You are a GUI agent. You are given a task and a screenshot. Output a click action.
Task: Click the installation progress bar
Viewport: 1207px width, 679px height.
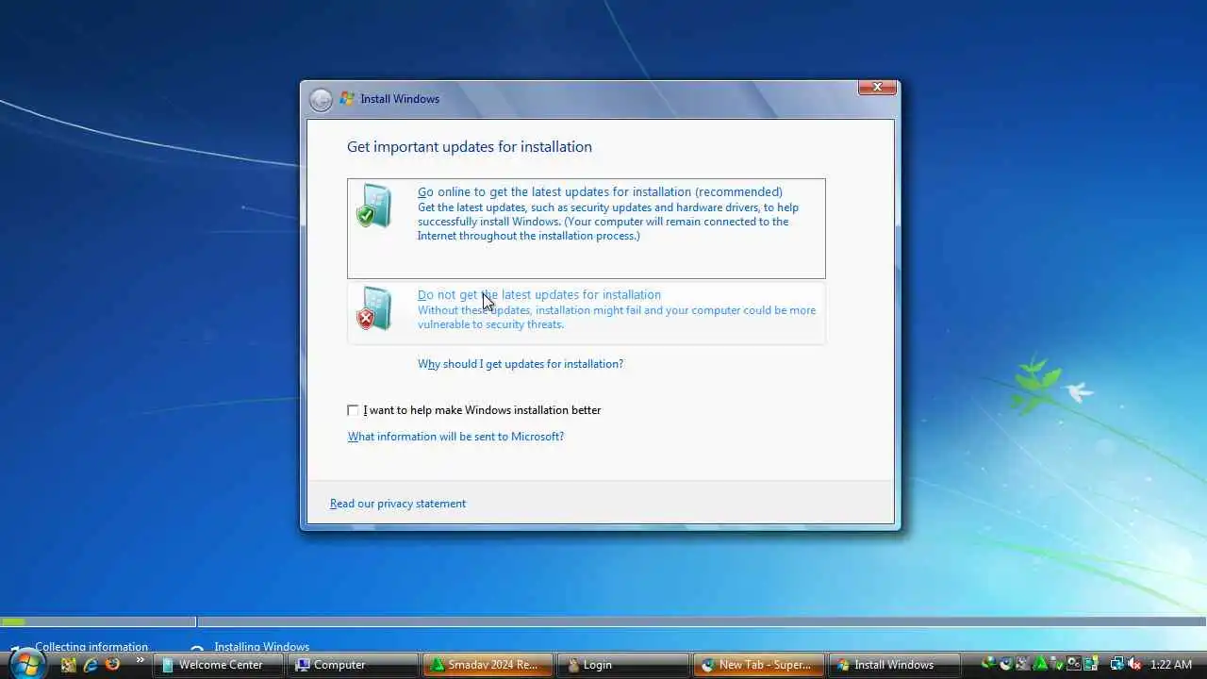[603, 622]
